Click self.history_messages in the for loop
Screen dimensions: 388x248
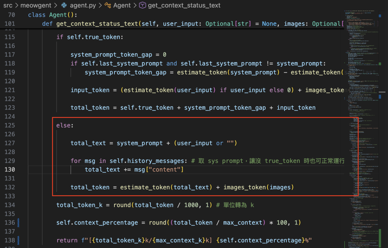[x=147, y=161]
